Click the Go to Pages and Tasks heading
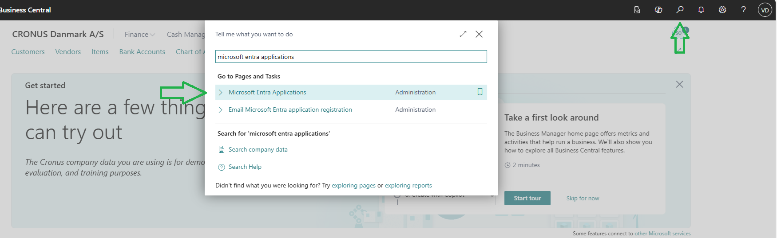Viewport: 777px width, 238px height. click(x=249, y=76)
